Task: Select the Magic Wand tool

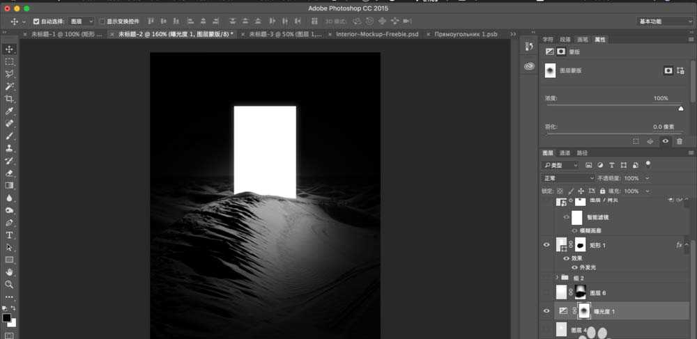Action: (x=10, y=86)
